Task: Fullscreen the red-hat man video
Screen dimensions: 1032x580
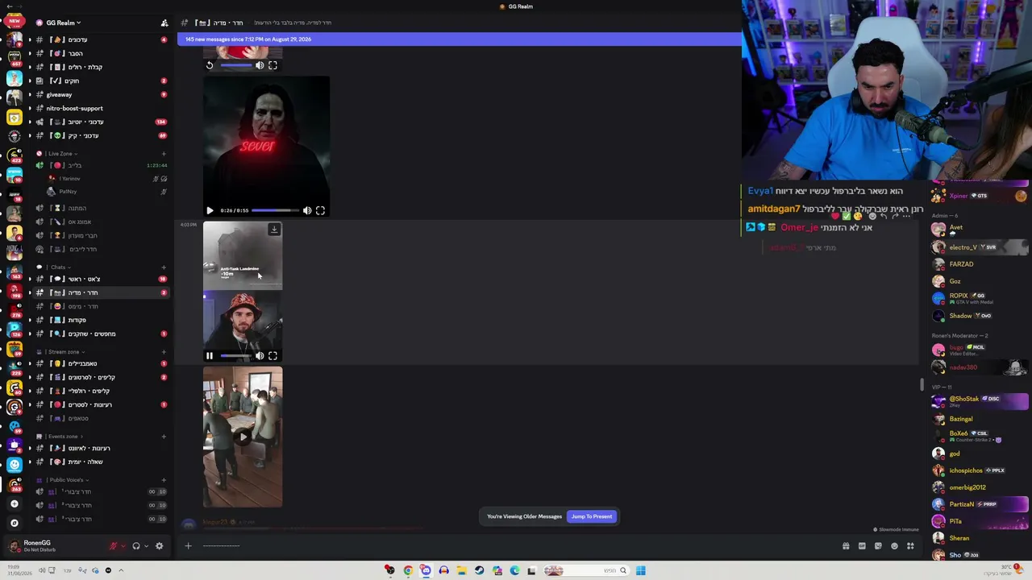Action: 273,355
